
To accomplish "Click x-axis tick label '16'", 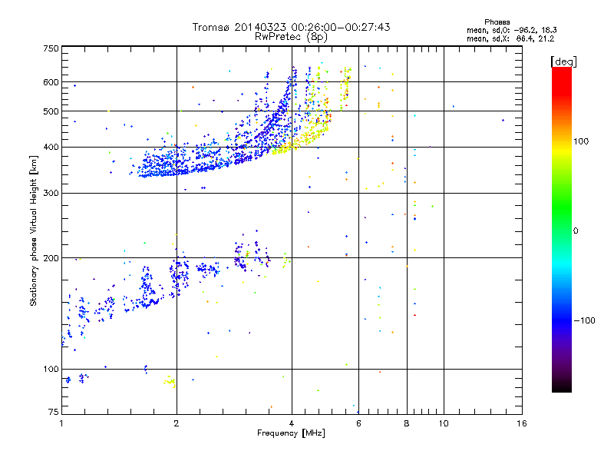I will [x=522, y=423].
